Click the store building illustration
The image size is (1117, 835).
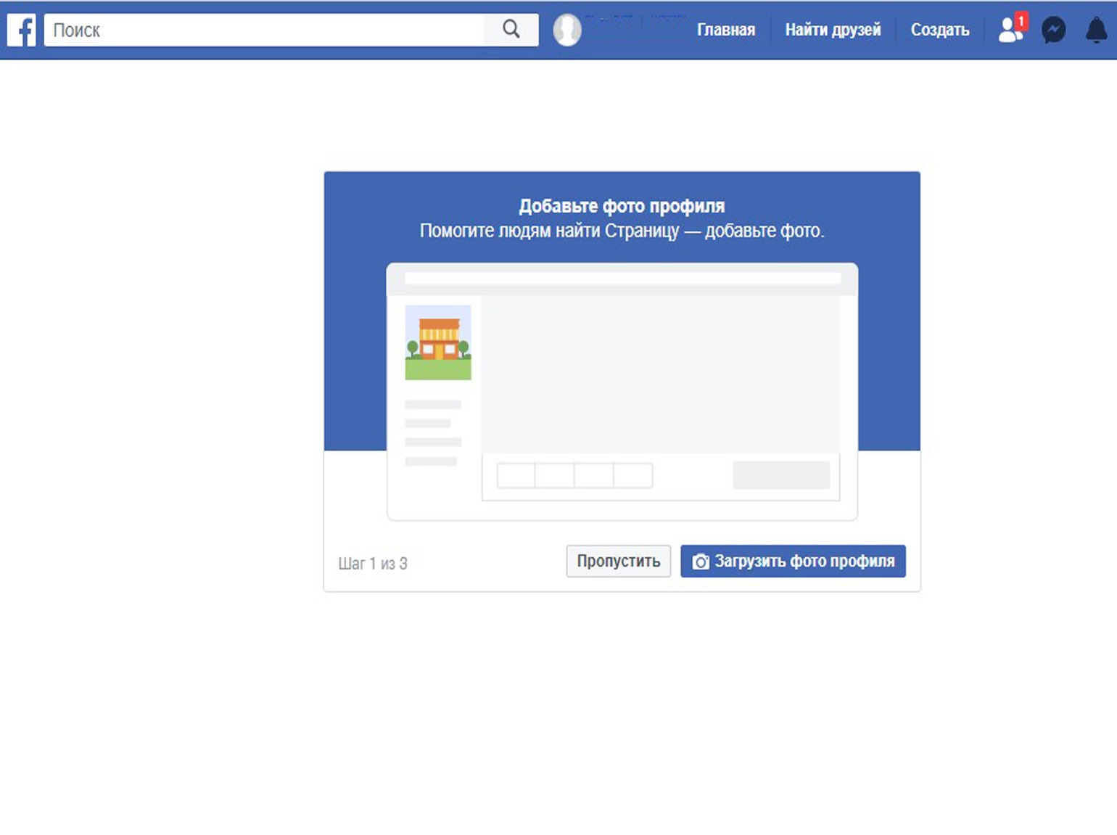(x=438, y=342)
